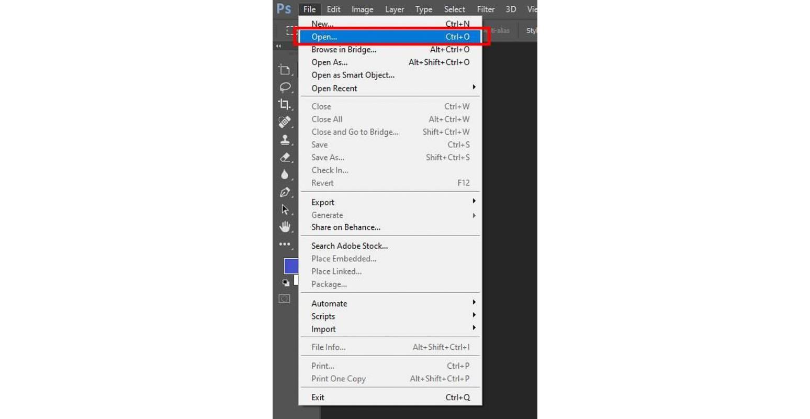Select the Lasso tool

(286, 87)
